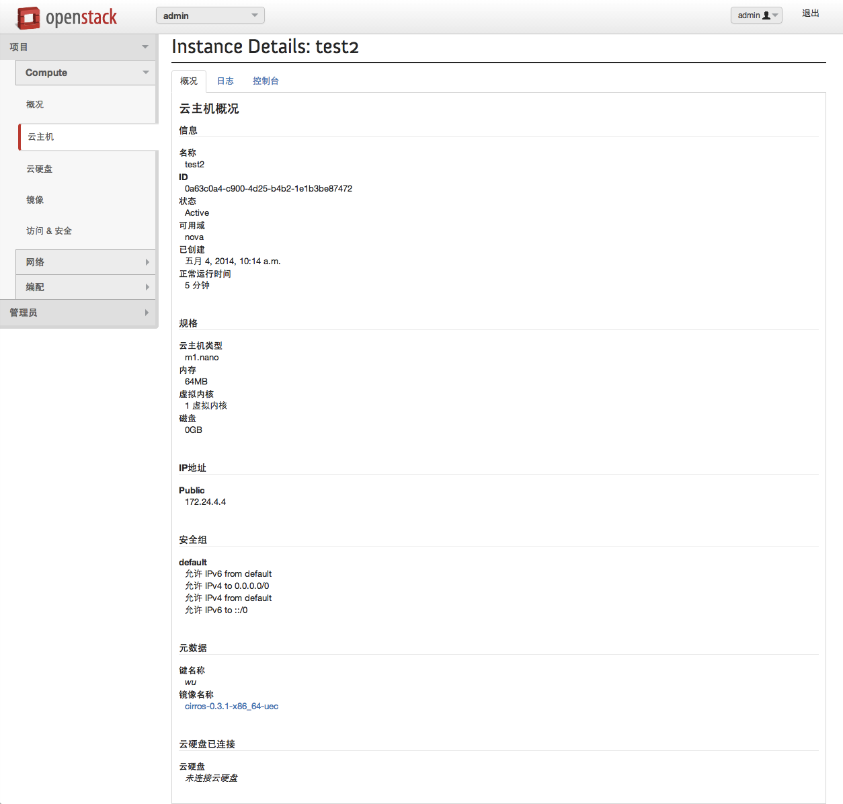Select 云主机 in the sidebar
The height and width of the screenshot is (804, 843).
pos(41,136)
